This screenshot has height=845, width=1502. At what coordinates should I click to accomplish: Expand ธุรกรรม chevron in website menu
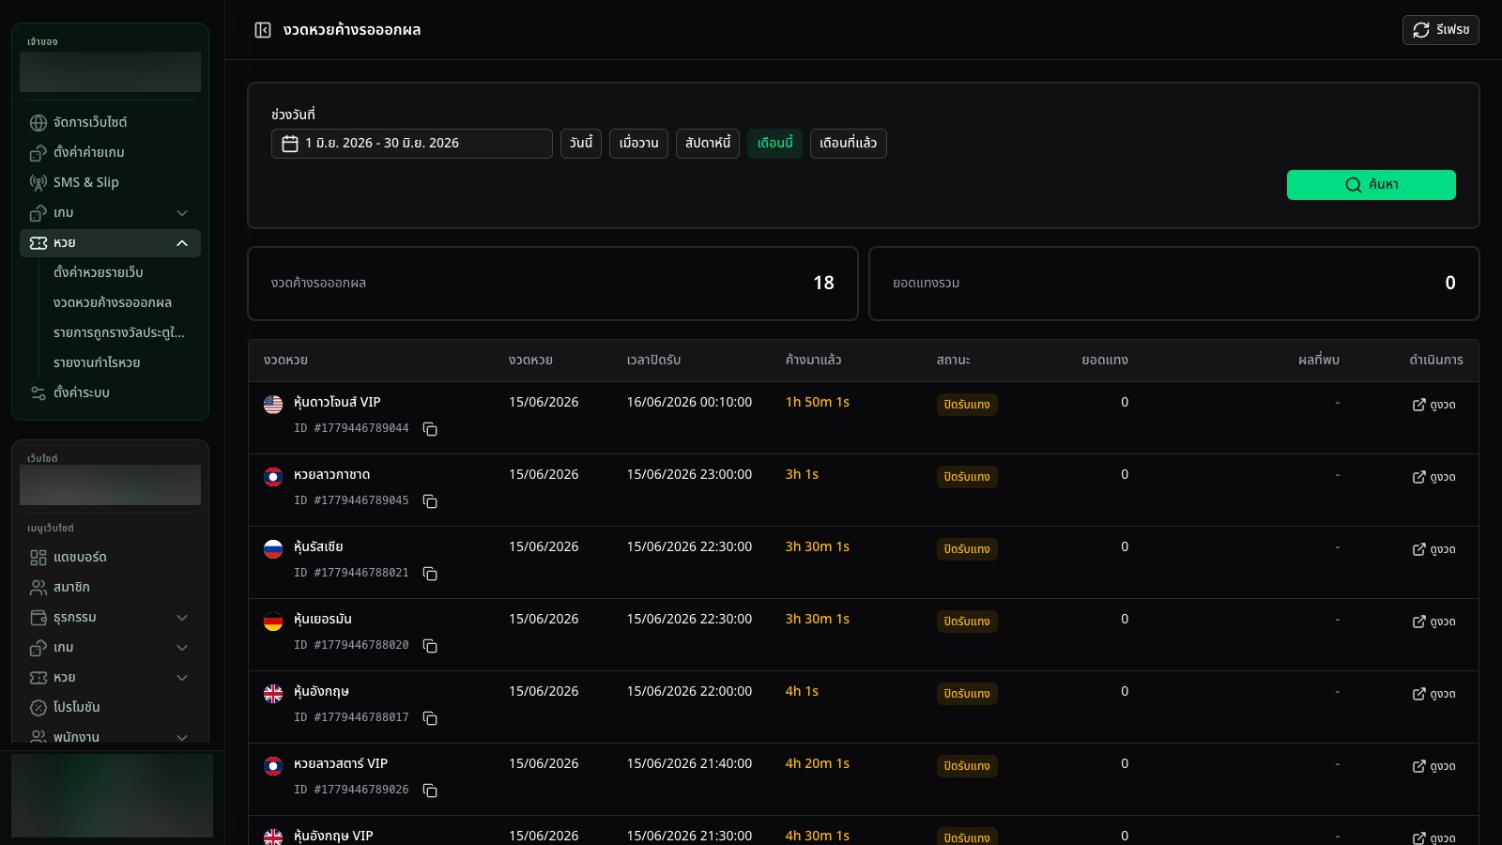pyautogui.click(x=182, y=618)
